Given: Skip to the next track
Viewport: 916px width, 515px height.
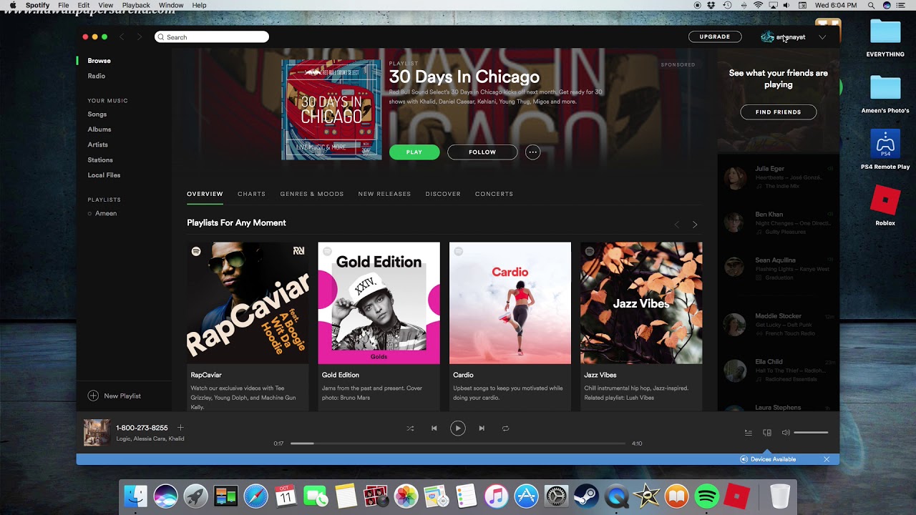Looking at the screenshot, I should (482, 428).
